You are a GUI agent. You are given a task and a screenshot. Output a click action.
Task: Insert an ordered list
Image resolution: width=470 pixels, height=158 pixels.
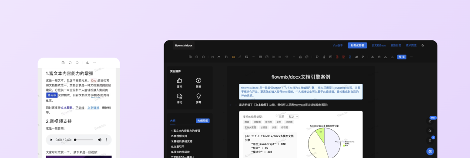click(273, 57)
